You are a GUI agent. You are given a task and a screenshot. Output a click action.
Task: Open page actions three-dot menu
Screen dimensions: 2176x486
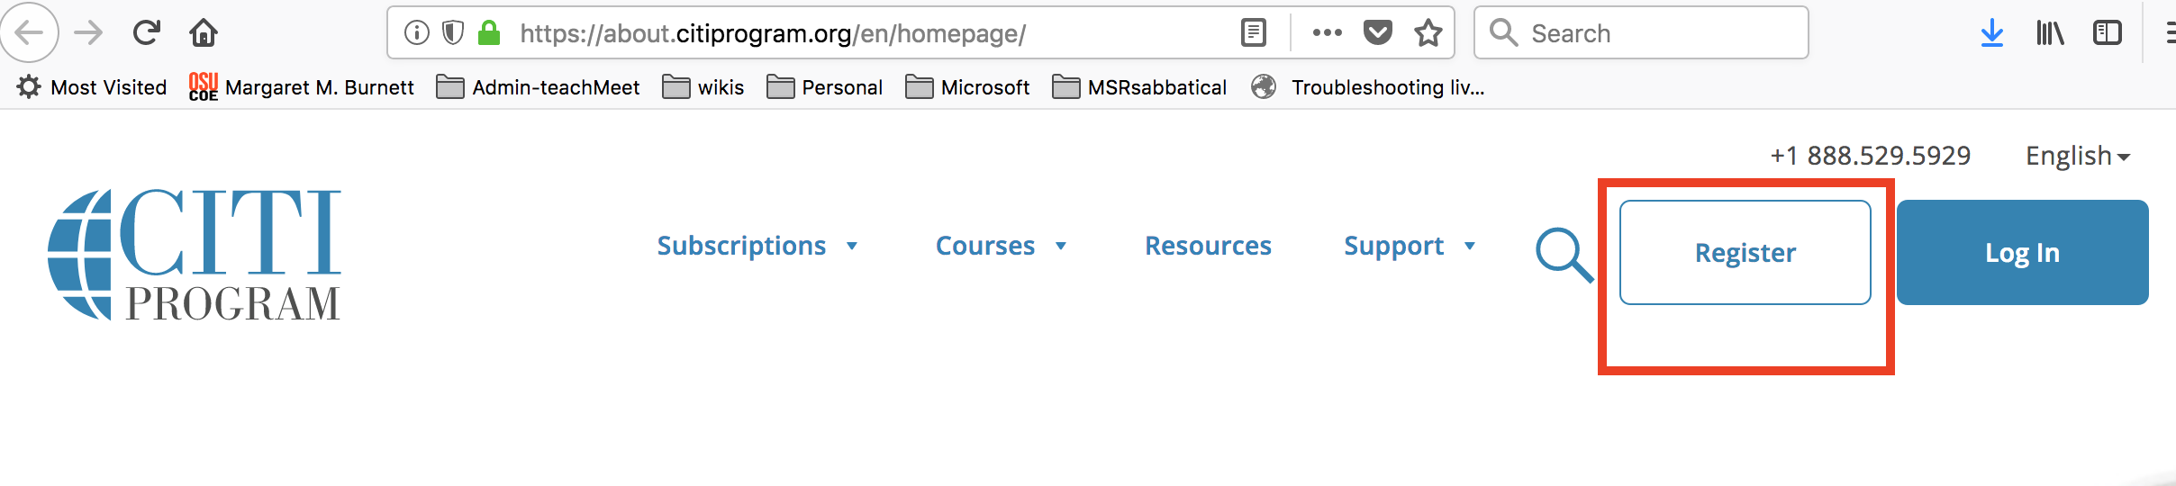[1327, 33]
